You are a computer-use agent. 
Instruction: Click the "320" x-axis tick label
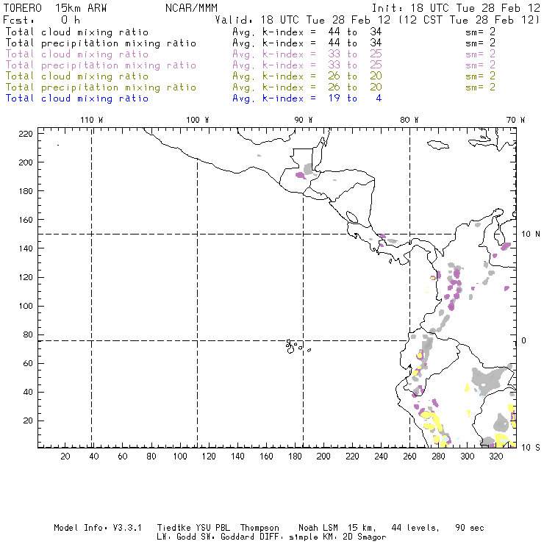point(495,457)
